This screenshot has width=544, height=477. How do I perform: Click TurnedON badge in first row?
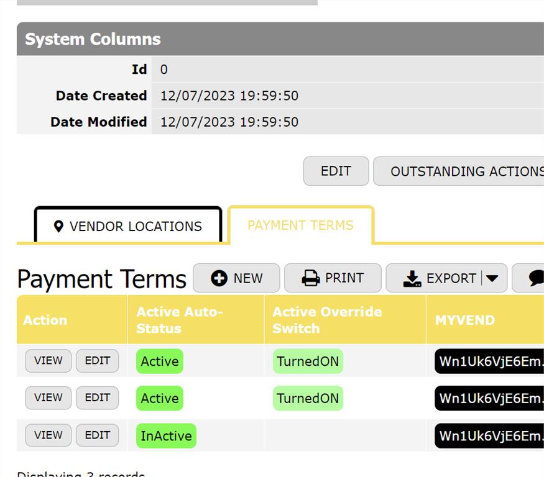(x=308, y=361)
